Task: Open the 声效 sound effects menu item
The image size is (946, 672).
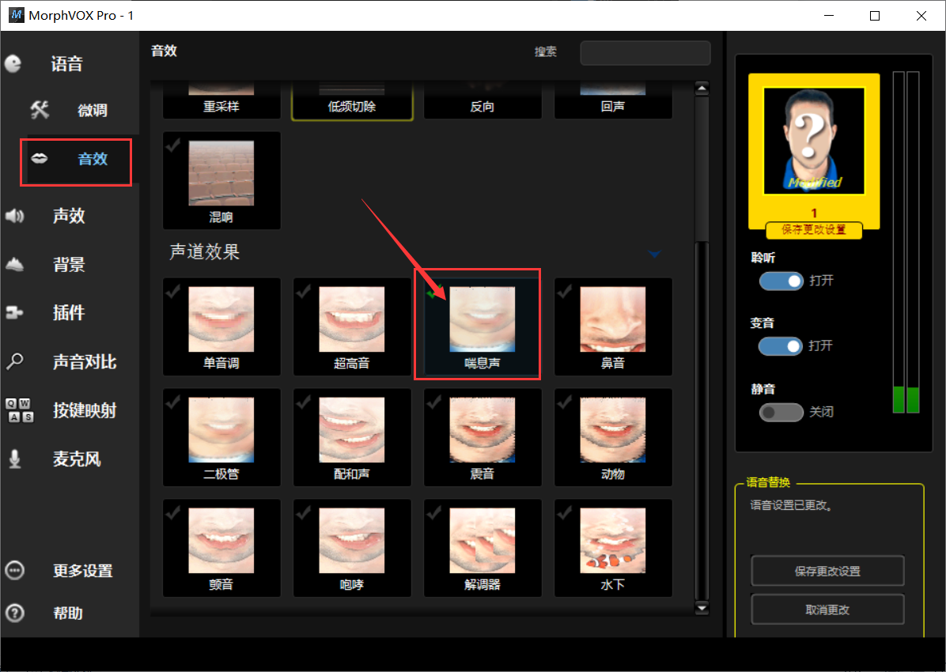Action: pyautogui.click(x=69, y=215)
